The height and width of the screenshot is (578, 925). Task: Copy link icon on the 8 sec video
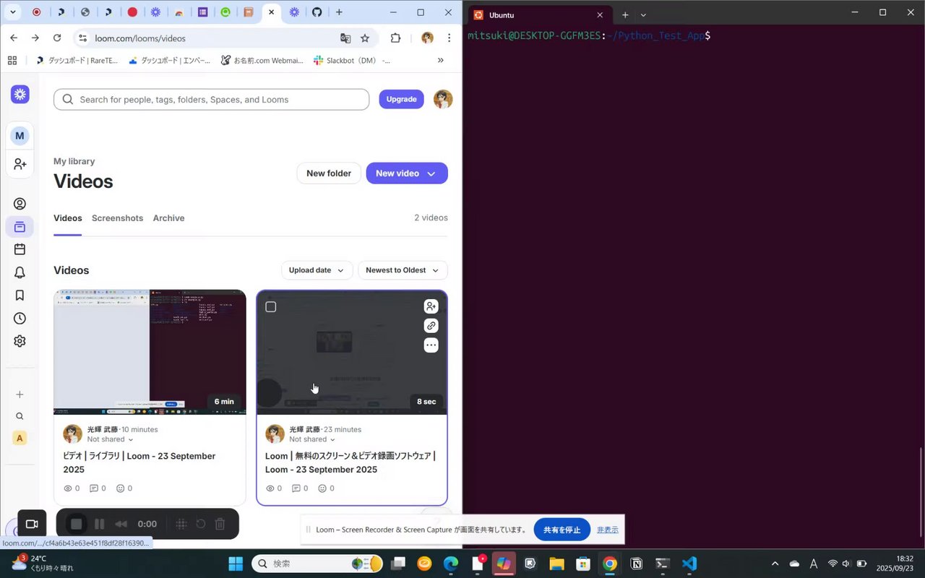tap(431, 326)
